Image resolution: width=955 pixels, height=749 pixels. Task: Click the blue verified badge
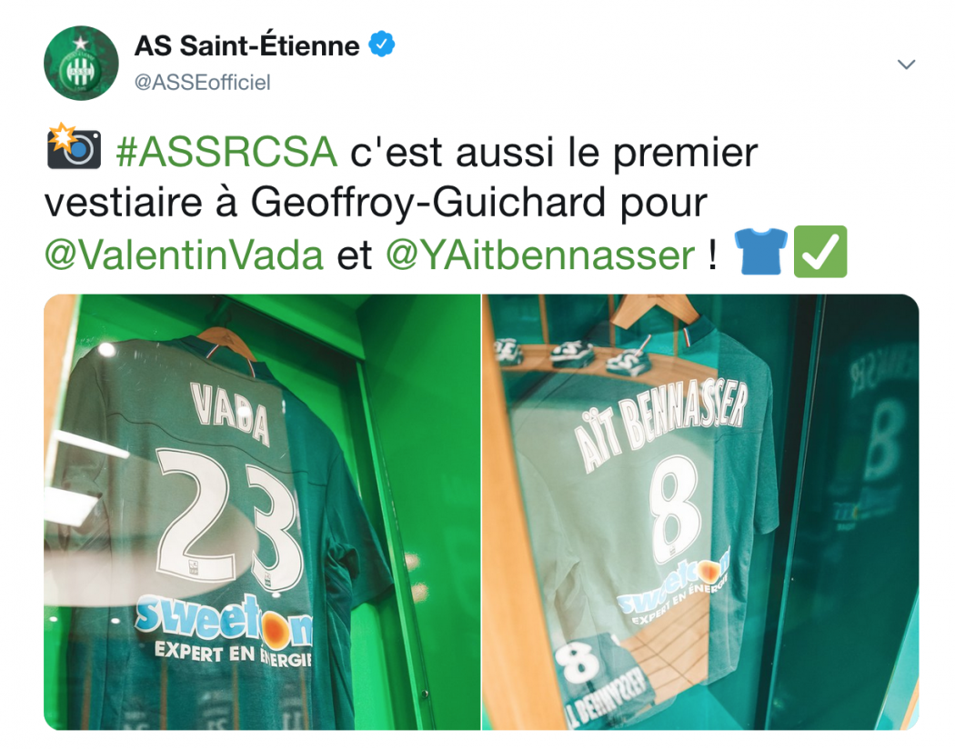point(382,44)
